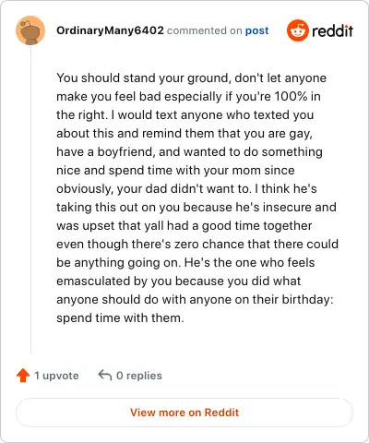Collapse comment using the vertical thread line
The width and height of the screenshot is (369, 443).
30,199
